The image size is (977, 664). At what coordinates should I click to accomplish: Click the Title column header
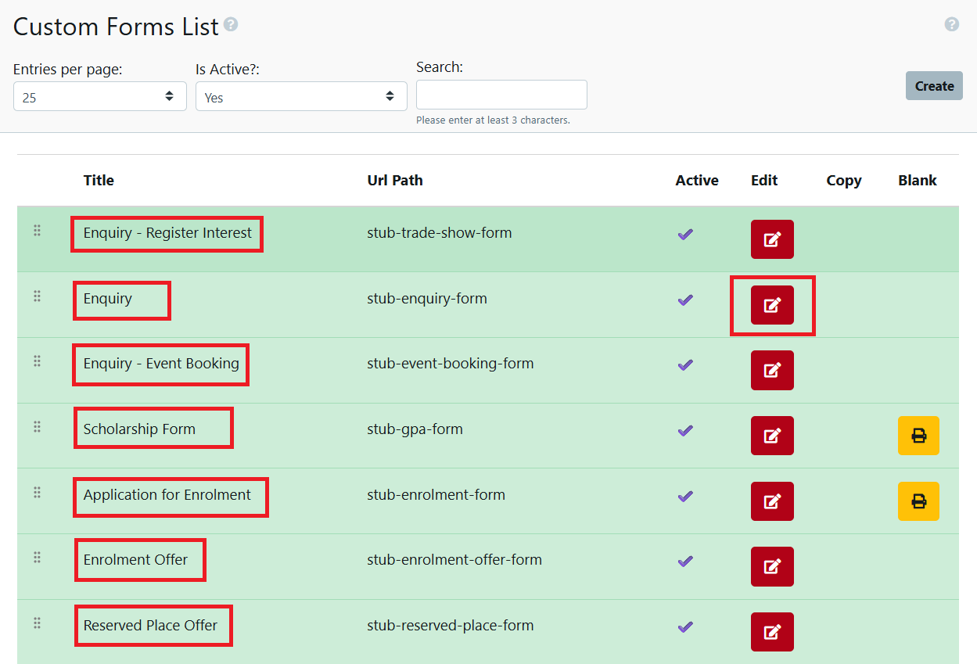(99, 181)
